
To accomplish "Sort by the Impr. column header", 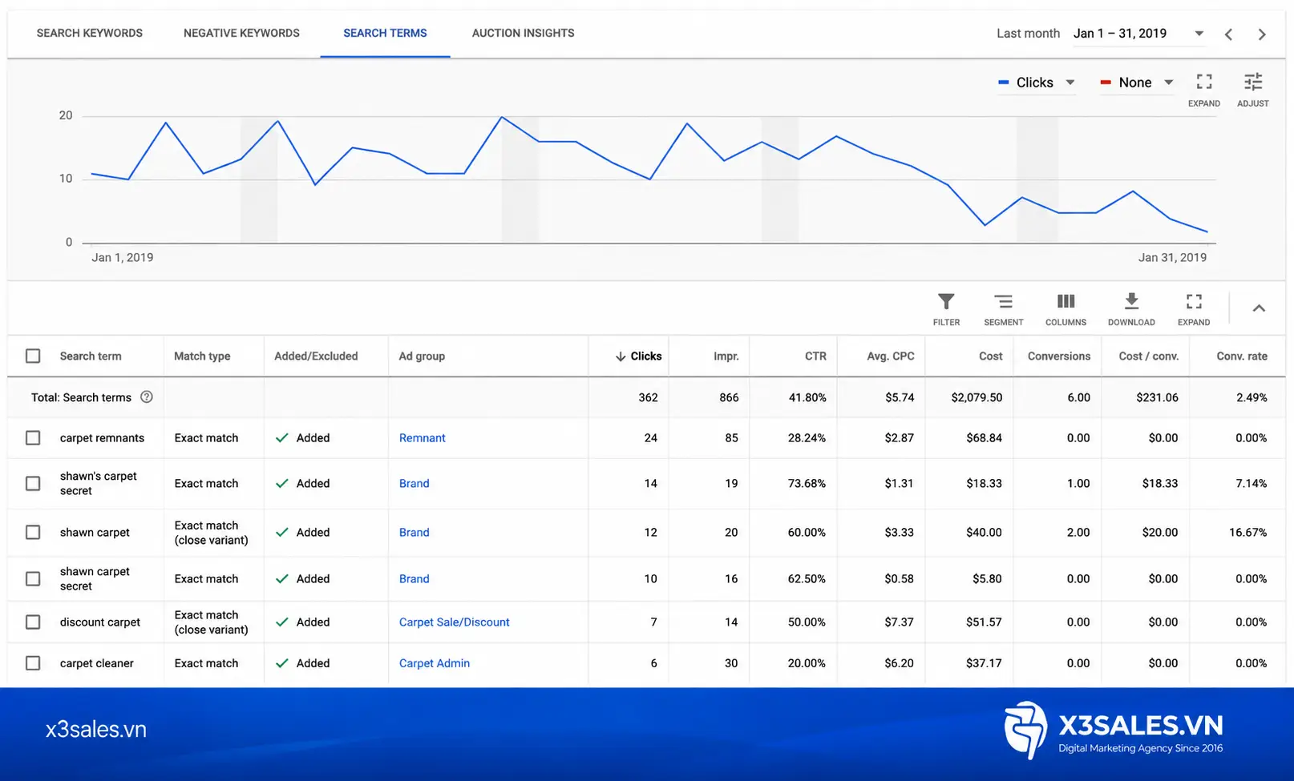I will 726,356.
